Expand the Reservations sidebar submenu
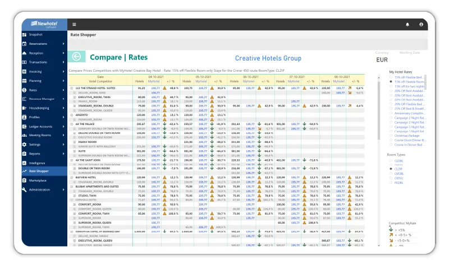This screenshot has width=449, height=264. point(63,43)
